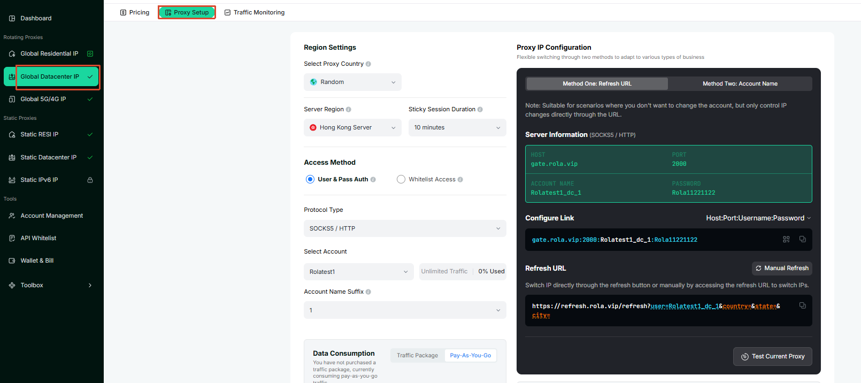Click the API Whitelist icon

point(12,238)
